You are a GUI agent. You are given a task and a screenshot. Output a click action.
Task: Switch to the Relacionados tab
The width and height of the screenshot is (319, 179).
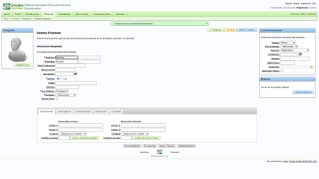[83, 111]
